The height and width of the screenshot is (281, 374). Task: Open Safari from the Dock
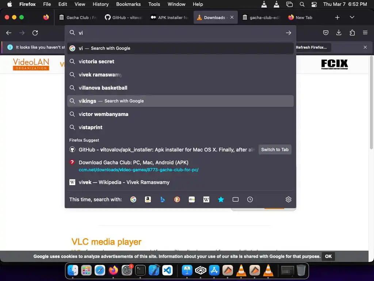[100, 270]
